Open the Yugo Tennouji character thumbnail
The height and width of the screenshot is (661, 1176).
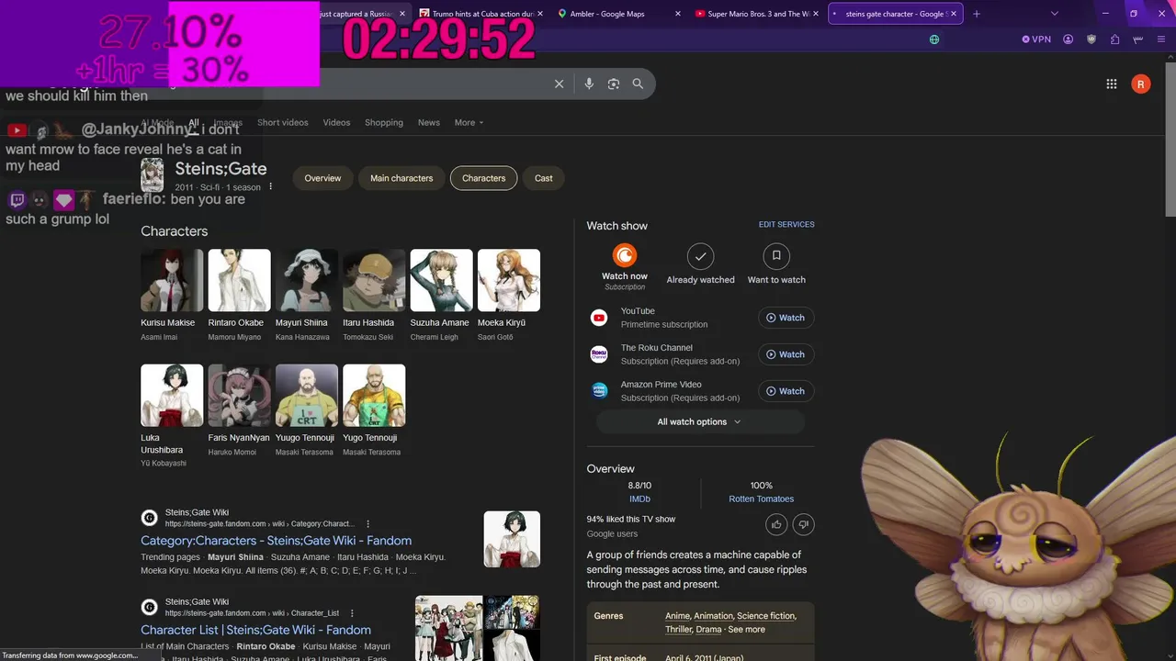pos(374,396)
